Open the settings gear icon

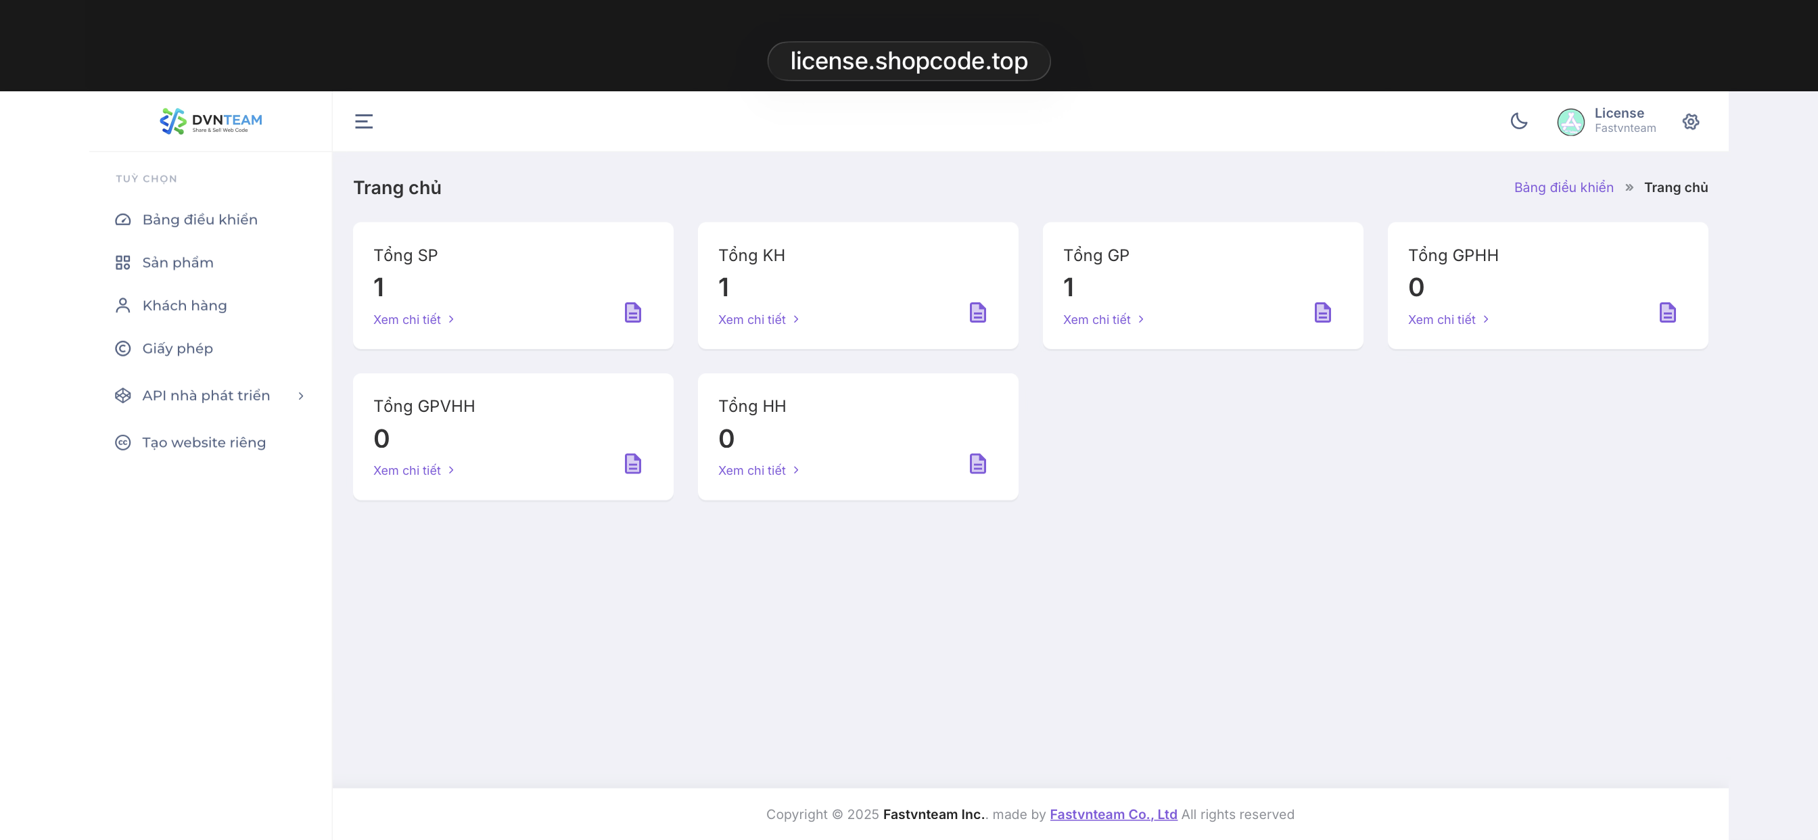1690,122
